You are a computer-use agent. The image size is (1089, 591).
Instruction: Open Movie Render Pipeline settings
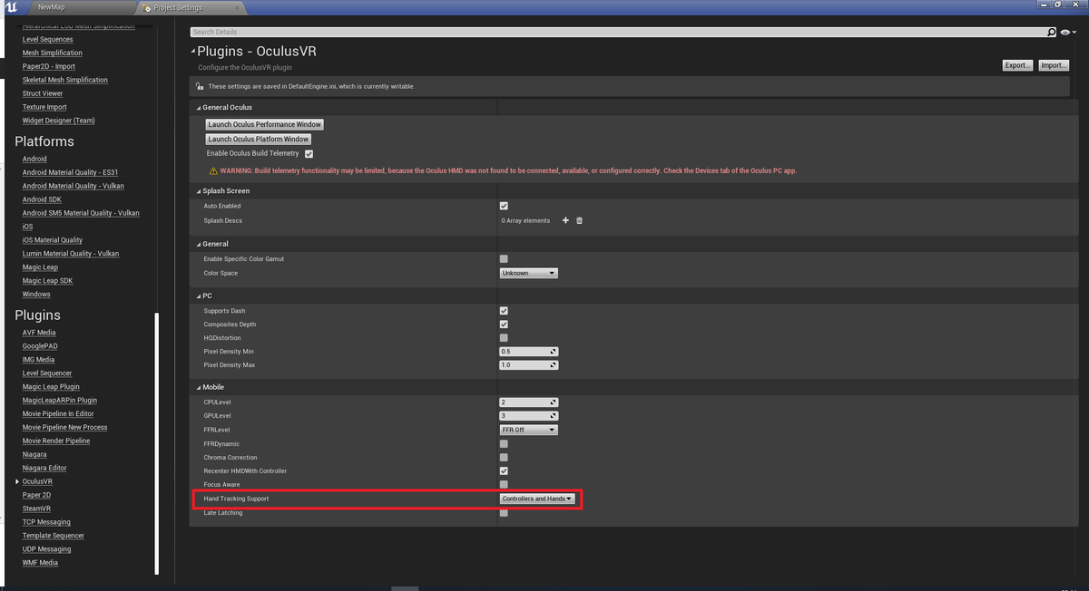tap(56, 441)
